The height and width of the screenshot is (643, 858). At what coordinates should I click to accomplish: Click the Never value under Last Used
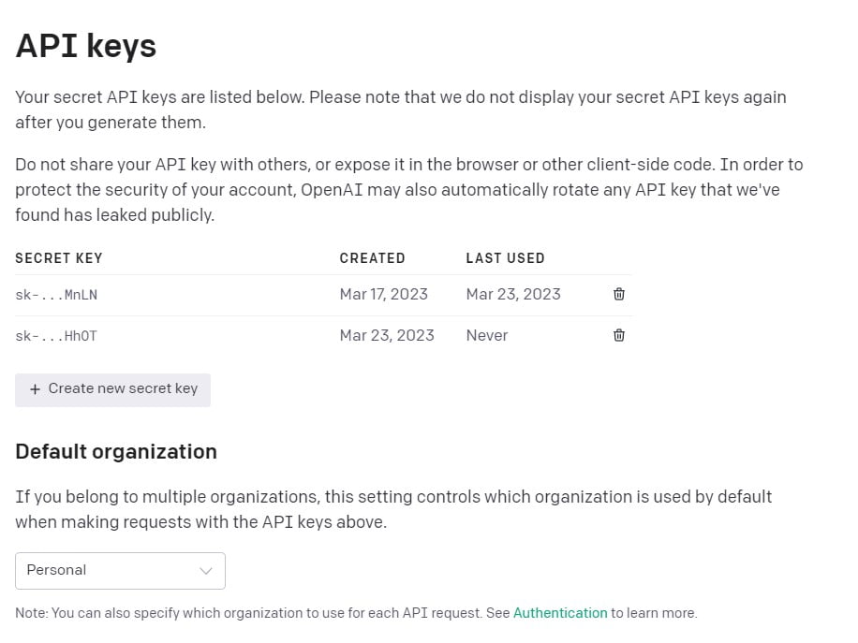(x=486, y=335)
